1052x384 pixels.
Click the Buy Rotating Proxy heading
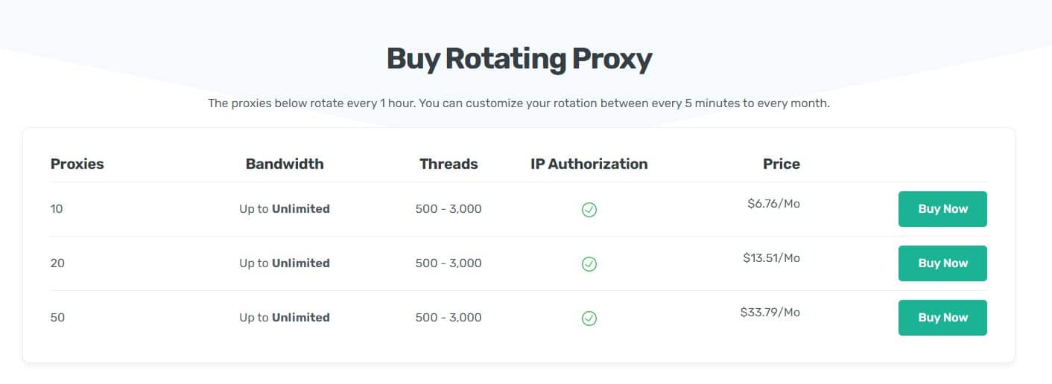point(519,60)
